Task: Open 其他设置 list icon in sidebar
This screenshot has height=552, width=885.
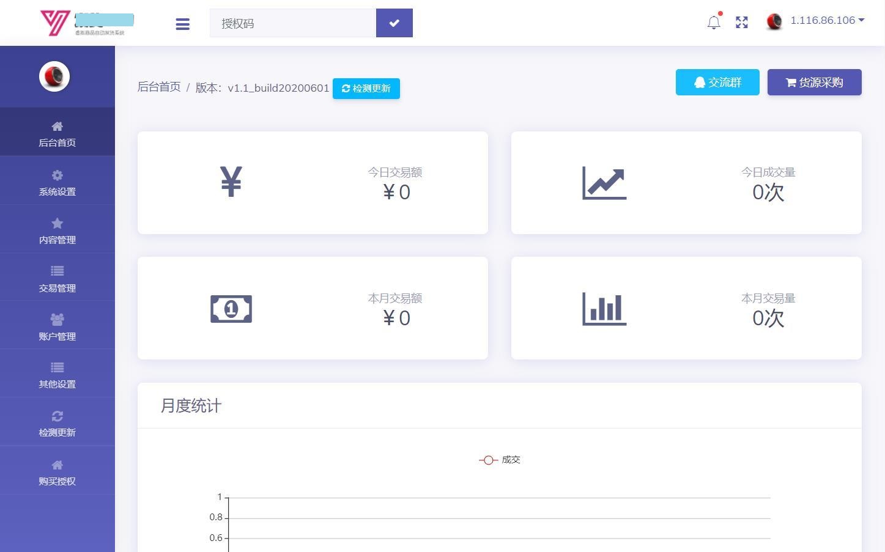Action: click(x=57, y=368)
